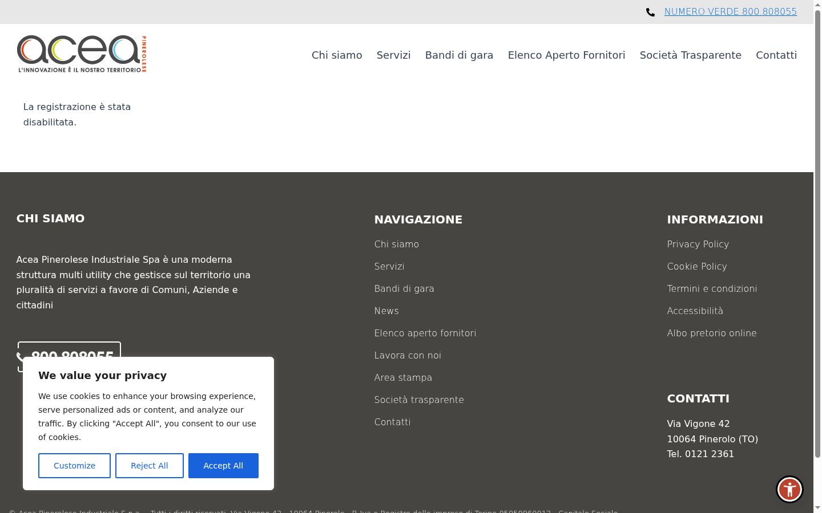Open the accessibility widget icon
The image size is (822, 513).
[789, 489]
